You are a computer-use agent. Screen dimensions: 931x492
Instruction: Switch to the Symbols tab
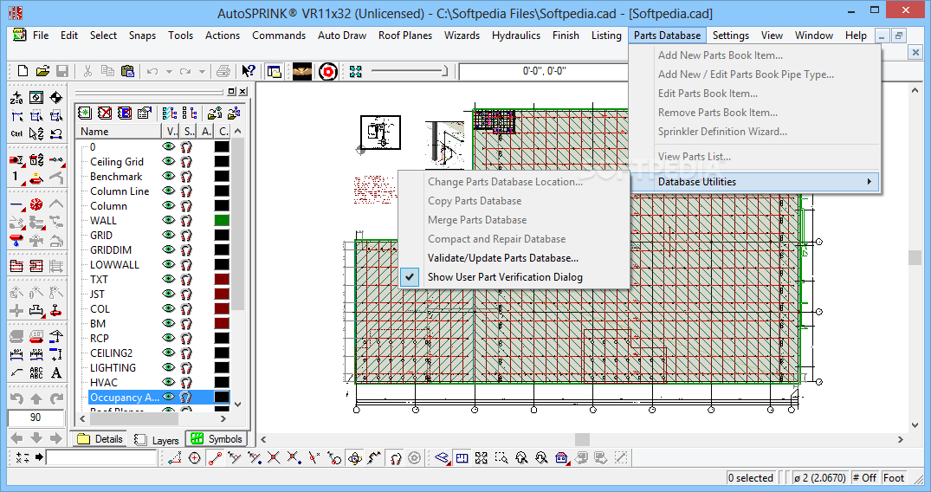(217, 439)
